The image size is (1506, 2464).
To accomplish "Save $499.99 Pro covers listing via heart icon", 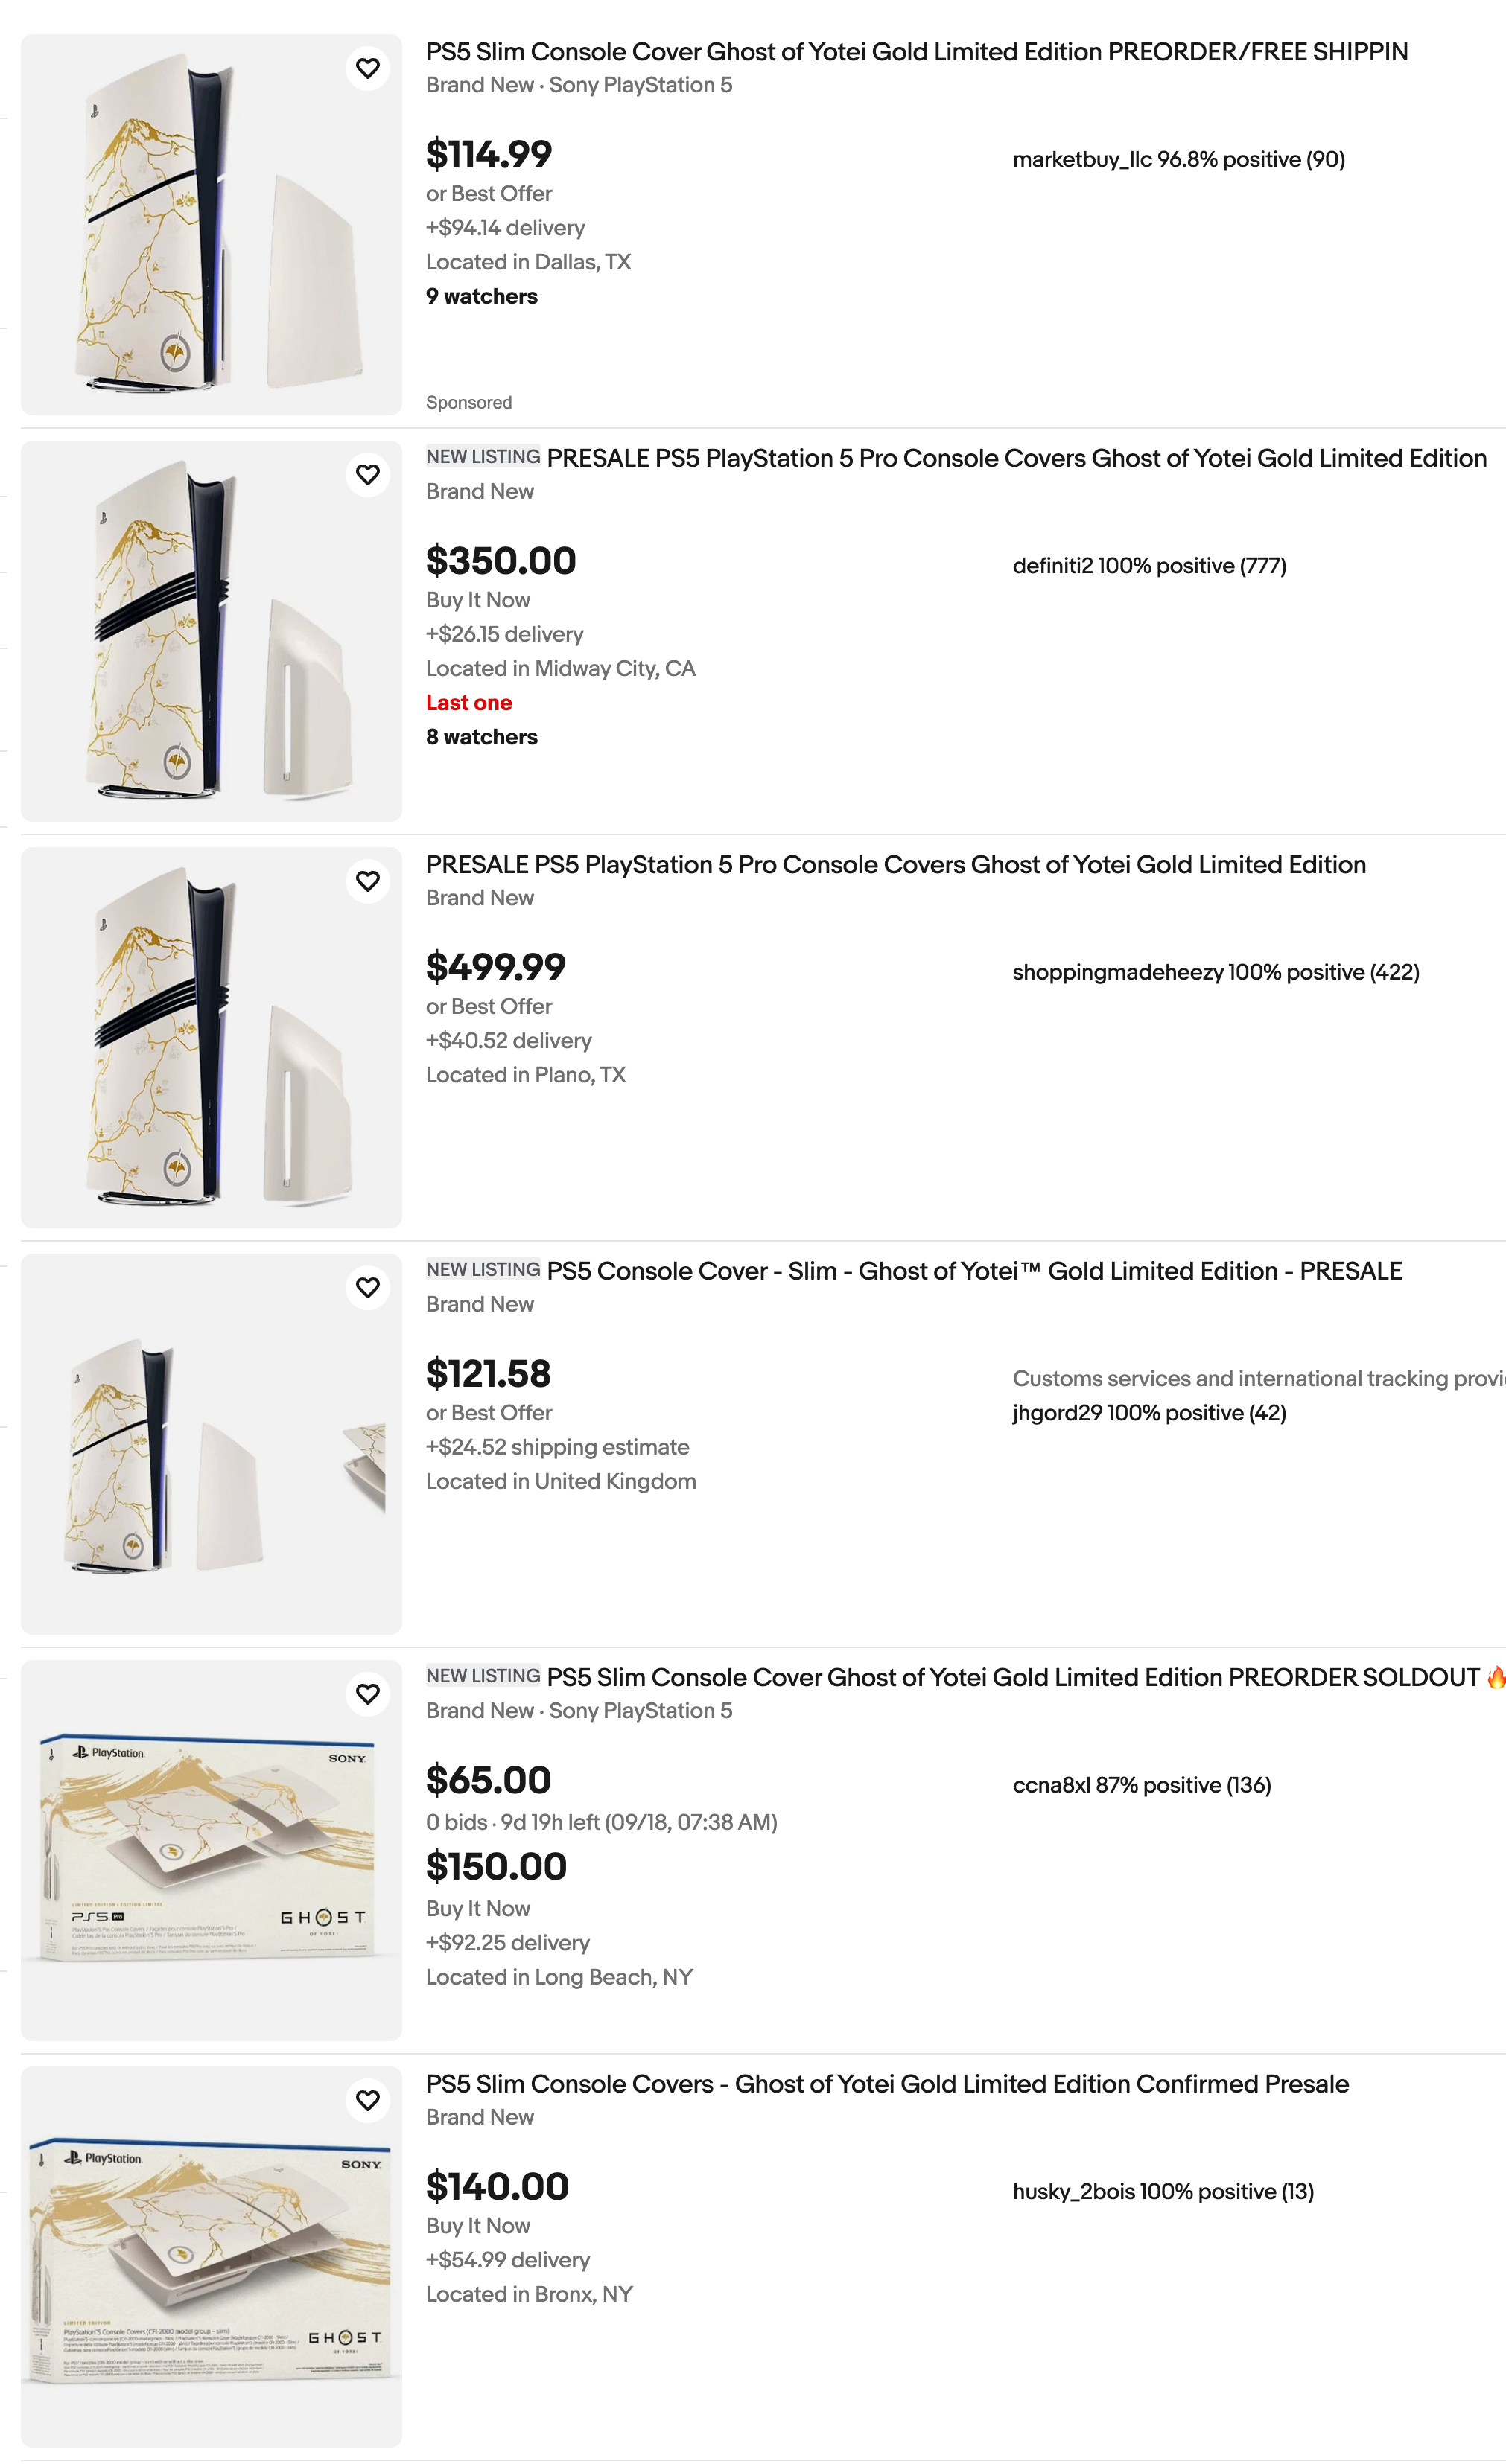I will (x=368, y=881).
